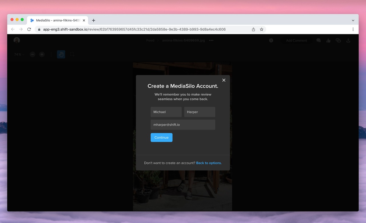Image resolution: width=366 pixels, height=223 pixels.
Task: Click the Continue button
Action: pos(161,137)
